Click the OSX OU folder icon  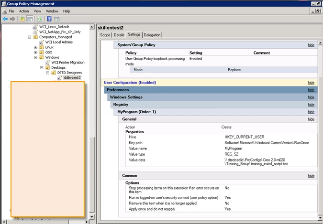pyautogui.click(x=42, y=52)
